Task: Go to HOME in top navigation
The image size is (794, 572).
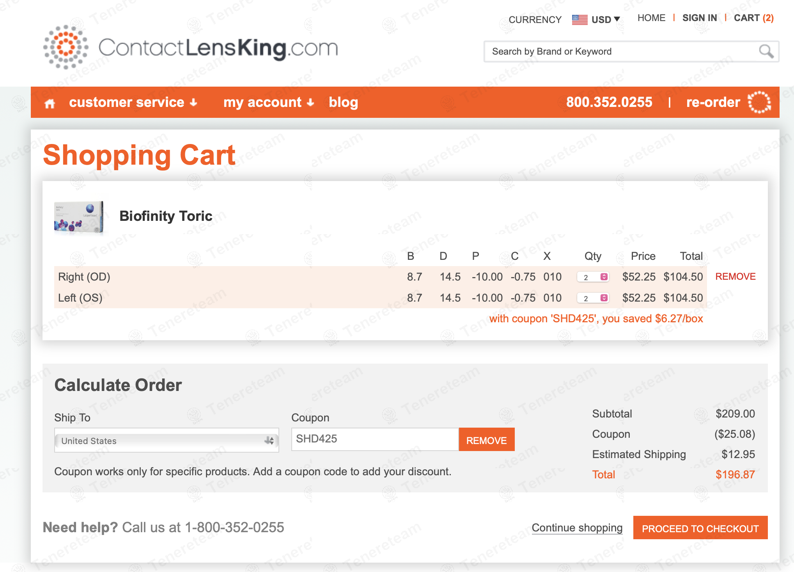Action: point(651,18)
